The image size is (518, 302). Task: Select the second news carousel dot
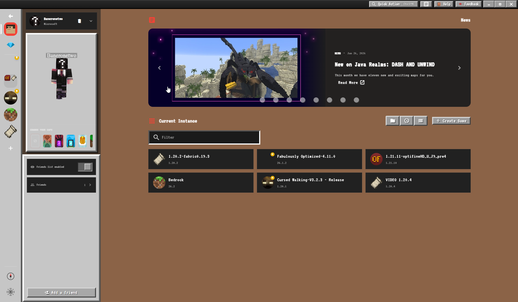276,100
